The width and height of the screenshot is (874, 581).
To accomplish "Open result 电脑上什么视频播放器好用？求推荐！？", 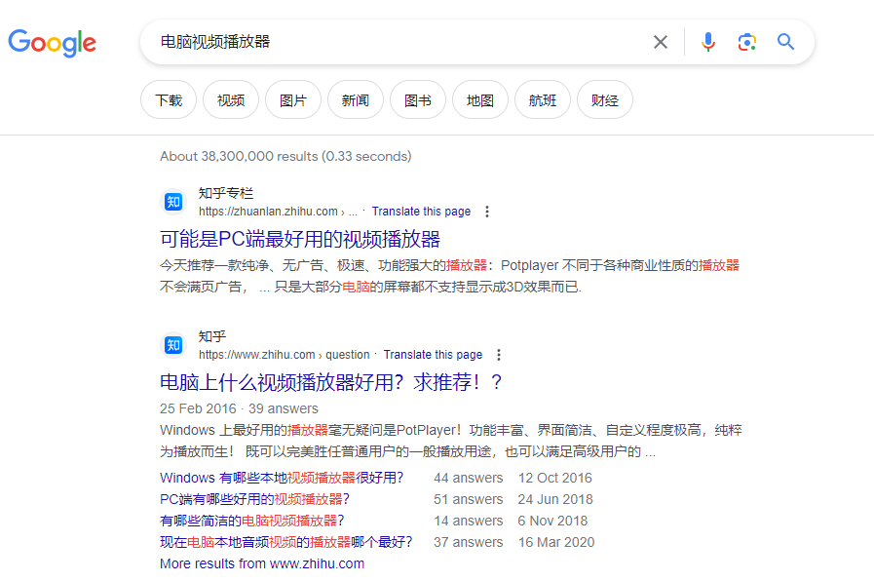I will pyautogui.click(x=331, y=382).
